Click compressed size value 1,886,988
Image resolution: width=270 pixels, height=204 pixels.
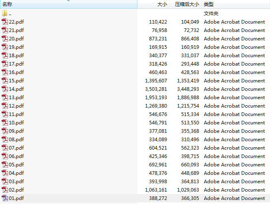coord(188,98)
